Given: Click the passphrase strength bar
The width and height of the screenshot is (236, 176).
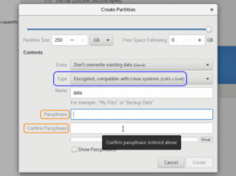Looking at the screenshot, I should (x=135, y=140).
